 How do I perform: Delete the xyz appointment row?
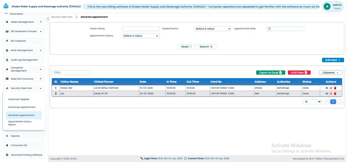pyautogui.click(x=335, y=94)
